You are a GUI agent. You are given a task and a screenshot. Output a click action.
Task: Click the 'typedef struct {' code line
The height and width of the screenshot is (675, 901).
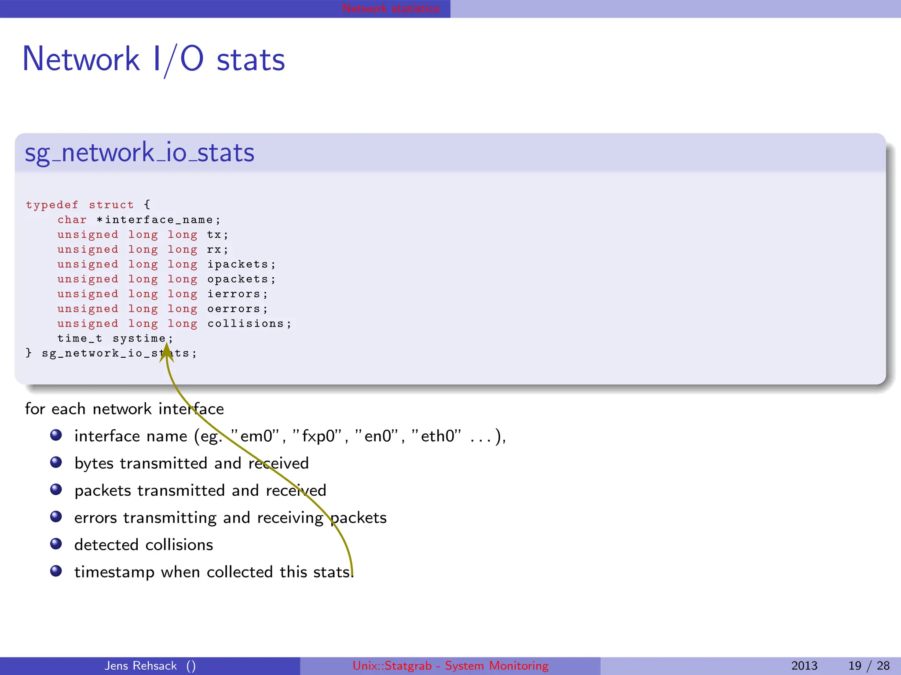[x=88, y=205]
